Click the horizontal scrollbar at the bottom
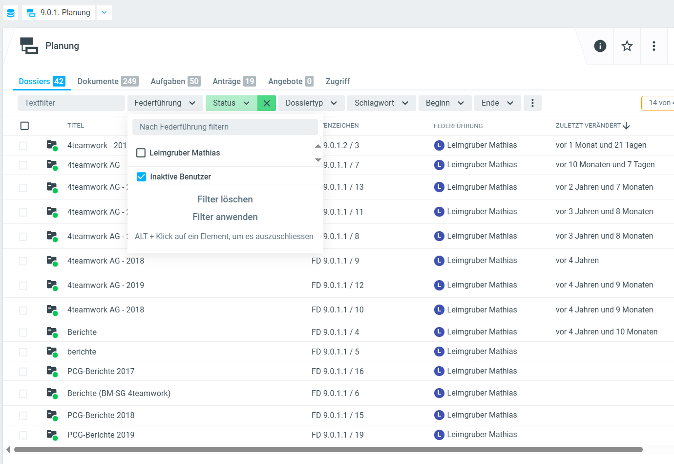This screenshot has height=464, width=674. (328, 449)
